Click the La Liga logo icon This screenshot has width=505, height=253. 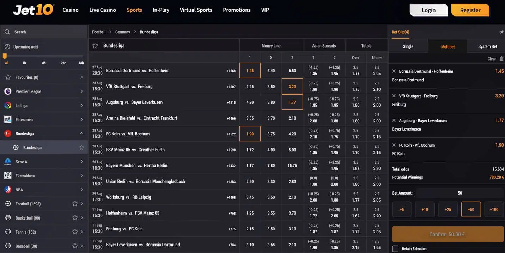8,105
